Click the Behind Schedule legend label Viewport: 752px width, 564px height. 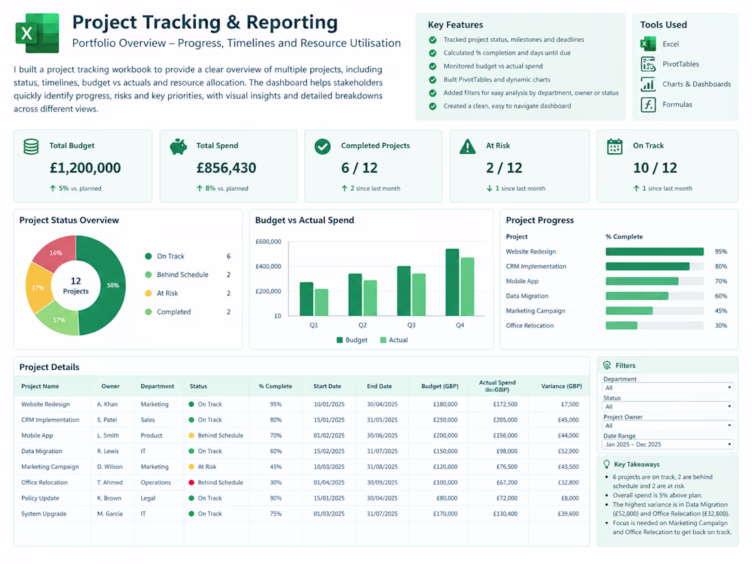[x=183, y=275]
